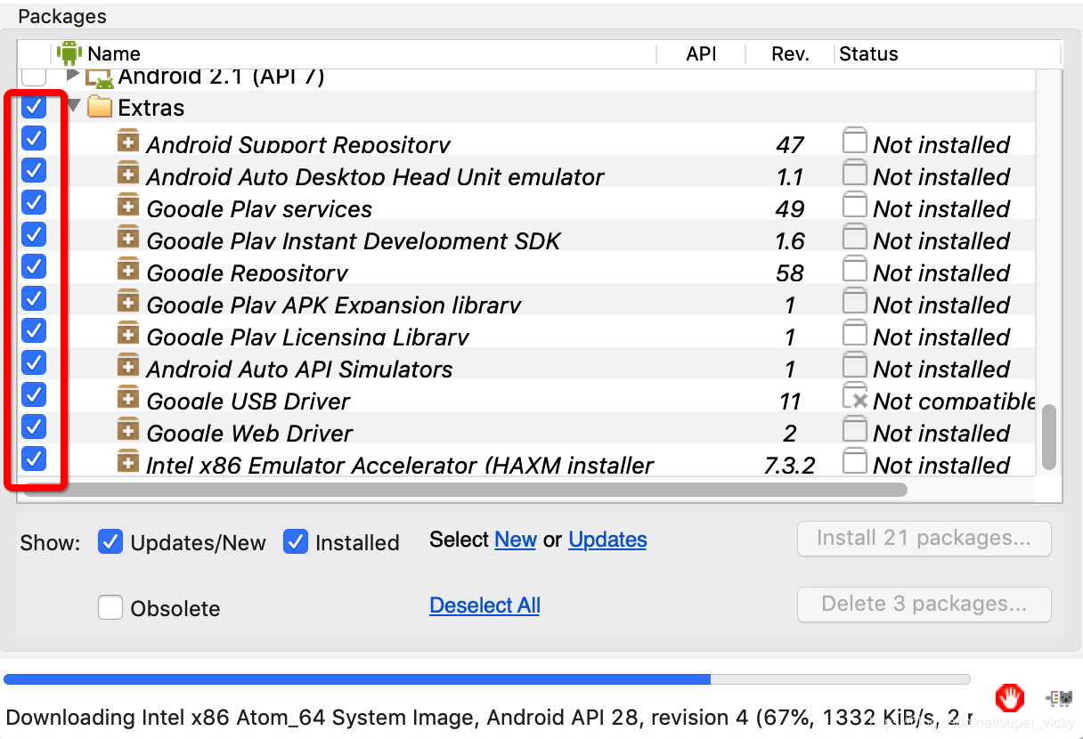Click Delete 3 packages button

pyautogui.click(x=924, y=605)
